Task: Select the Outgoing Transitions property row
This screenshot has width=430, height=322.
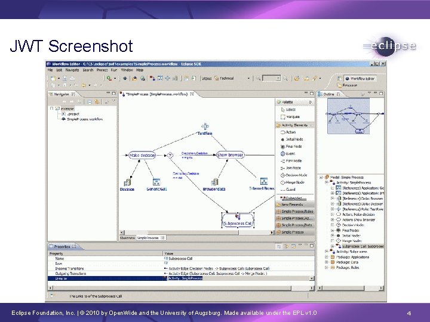Action: [x=181, y=274]
